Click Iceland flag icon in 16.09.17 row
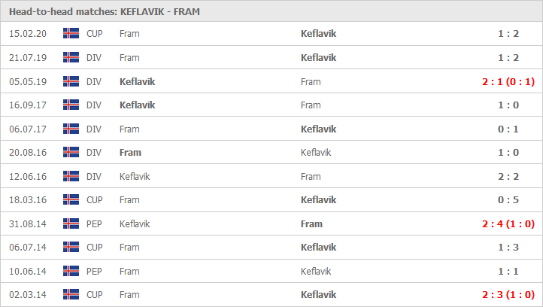 coord(71,105)
